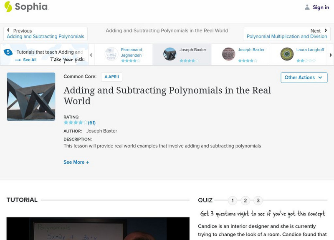Open the A.APR.1 Common Core tag
Screen dimensions: 334x240
pos(111,77)
